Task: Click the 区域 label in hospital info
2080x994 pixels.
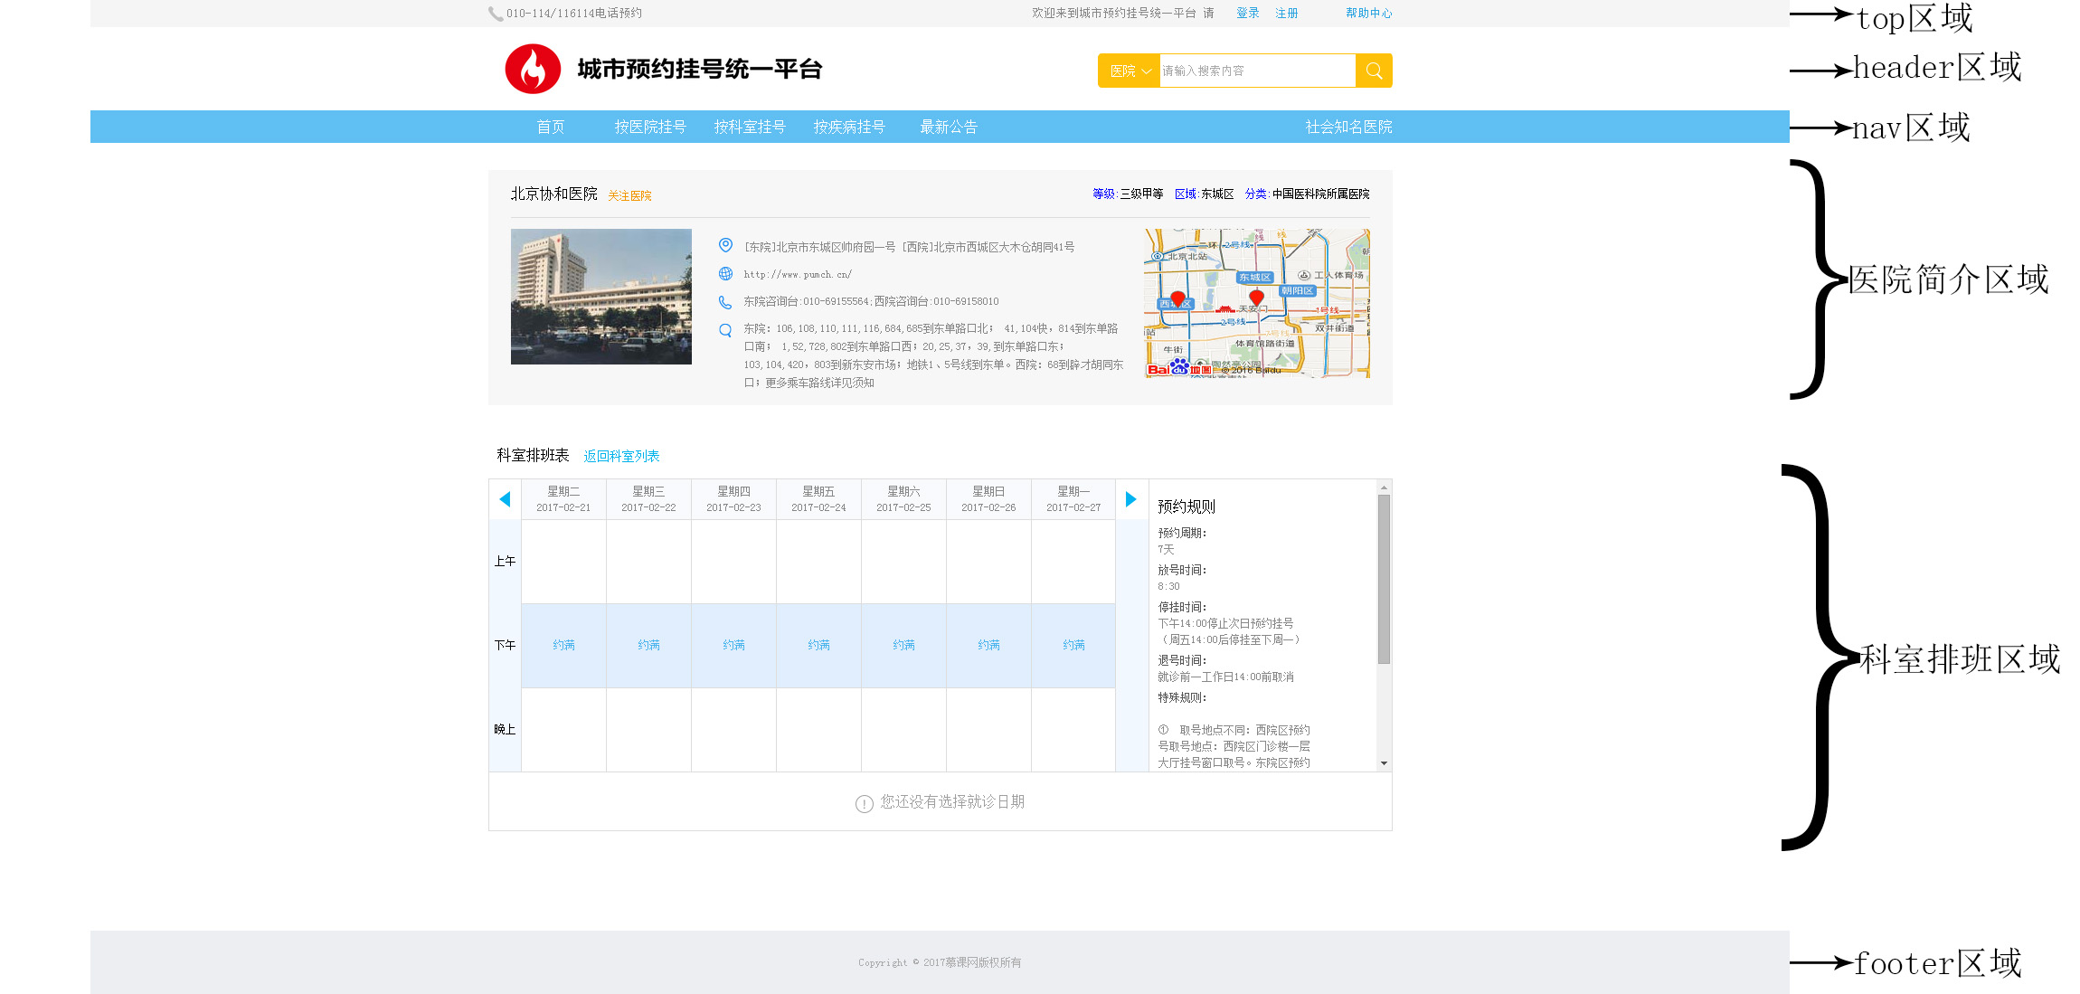Action: pyautogui.click(x=1186, y=194)
